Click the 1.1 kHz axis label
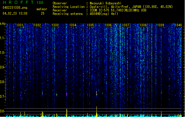The width and height of the screenshot is (185, 117). (2, 38)
